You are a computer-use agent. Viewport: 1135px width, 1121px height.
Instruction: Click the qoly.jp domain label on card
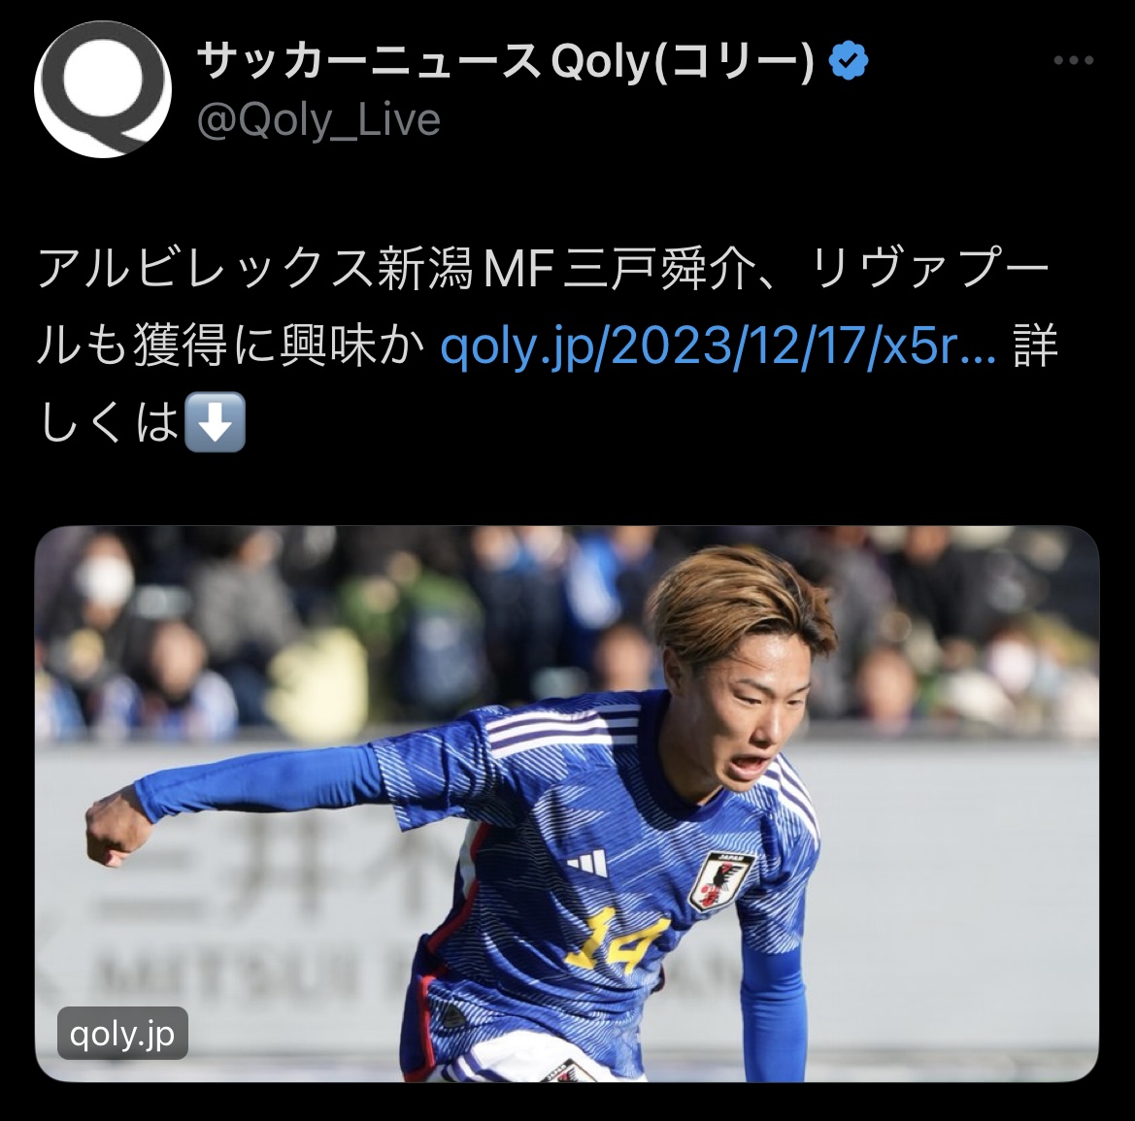click(x=122, y=1034)
